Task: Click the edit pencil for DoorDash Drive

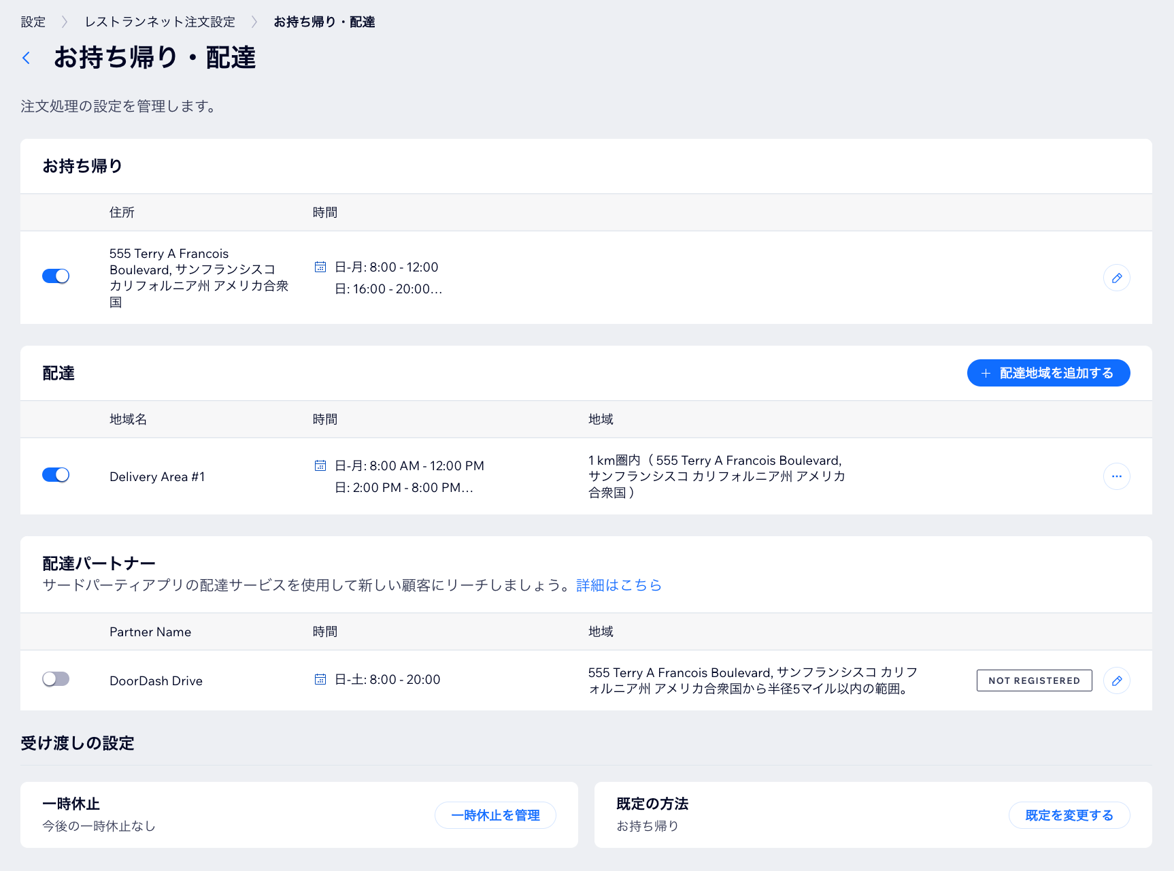Action: [1116, 680]
